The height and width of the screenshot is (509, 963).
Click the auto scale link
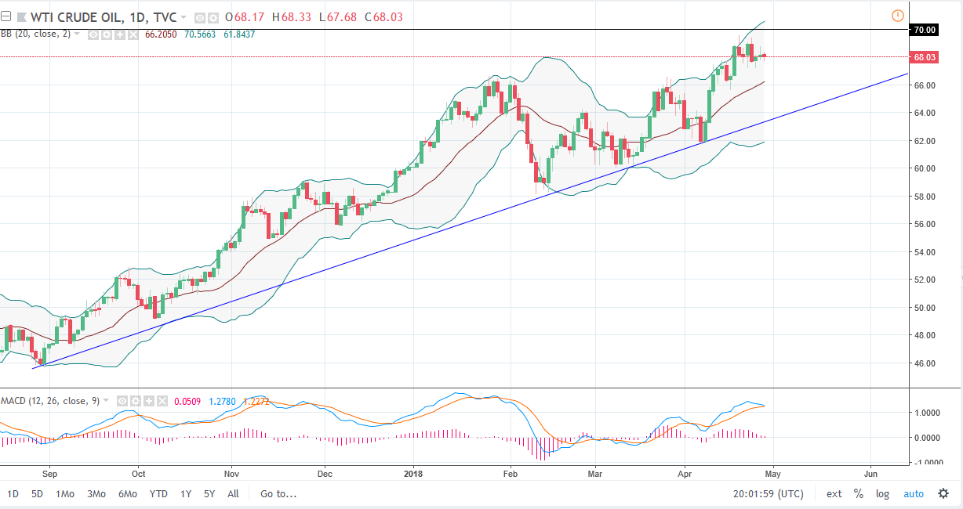(914, 494)
